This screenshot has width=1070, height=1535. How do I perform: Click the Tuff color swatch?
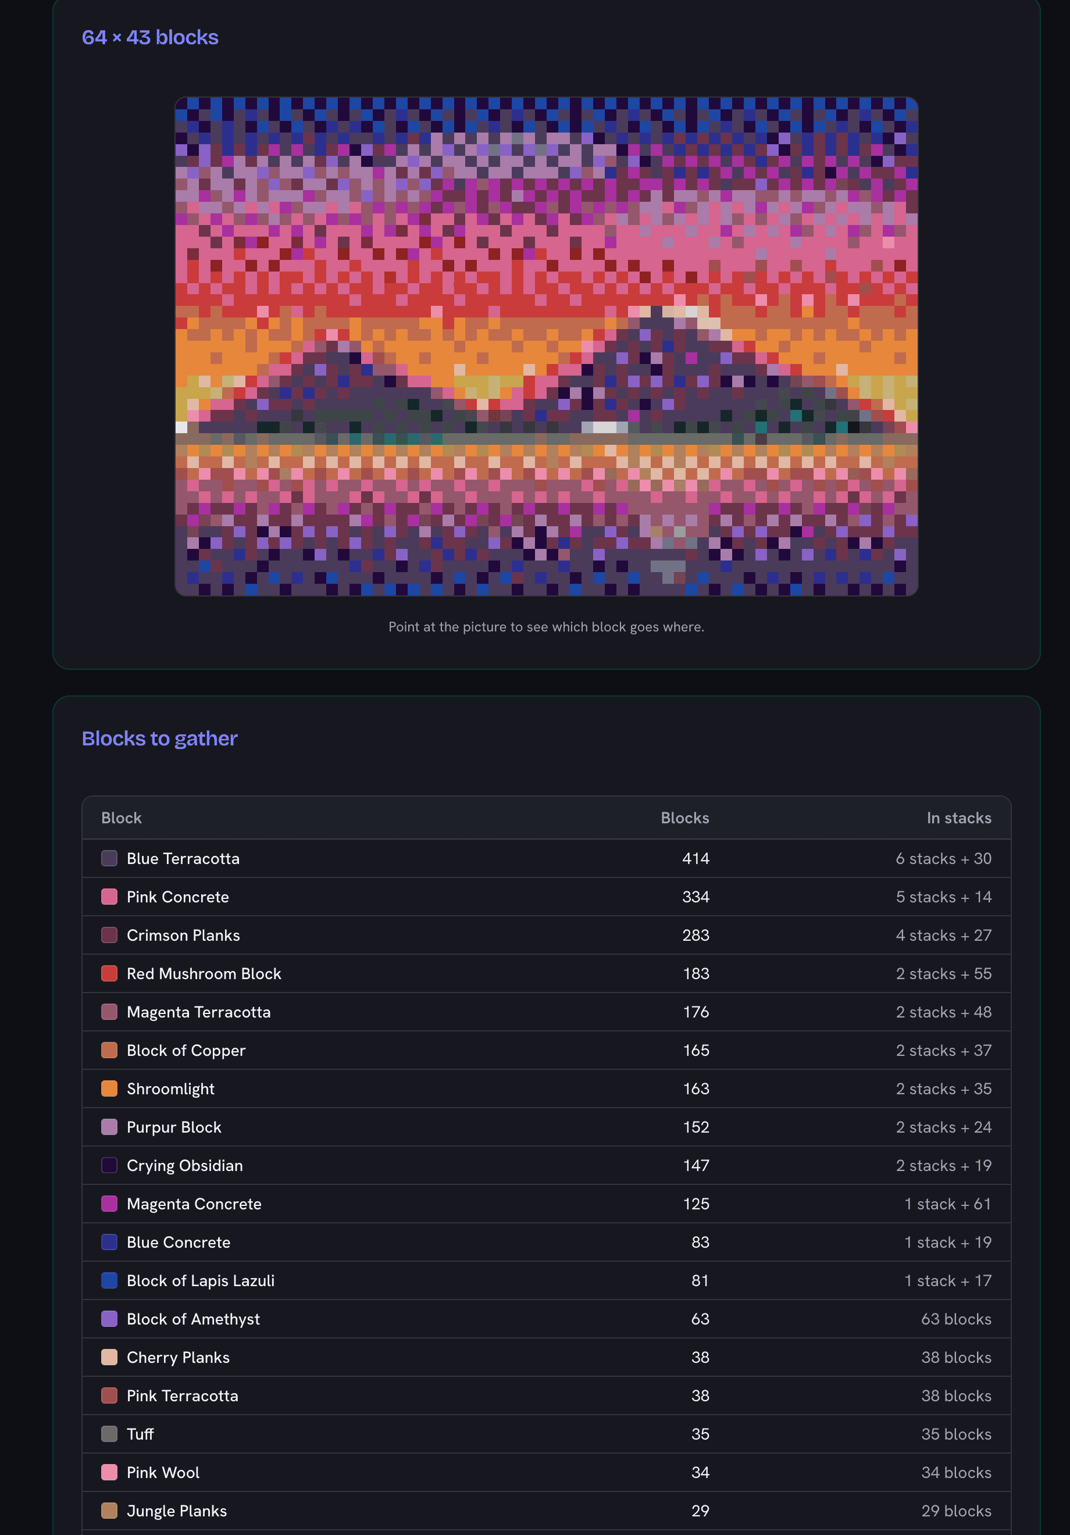click(109, 1434)
